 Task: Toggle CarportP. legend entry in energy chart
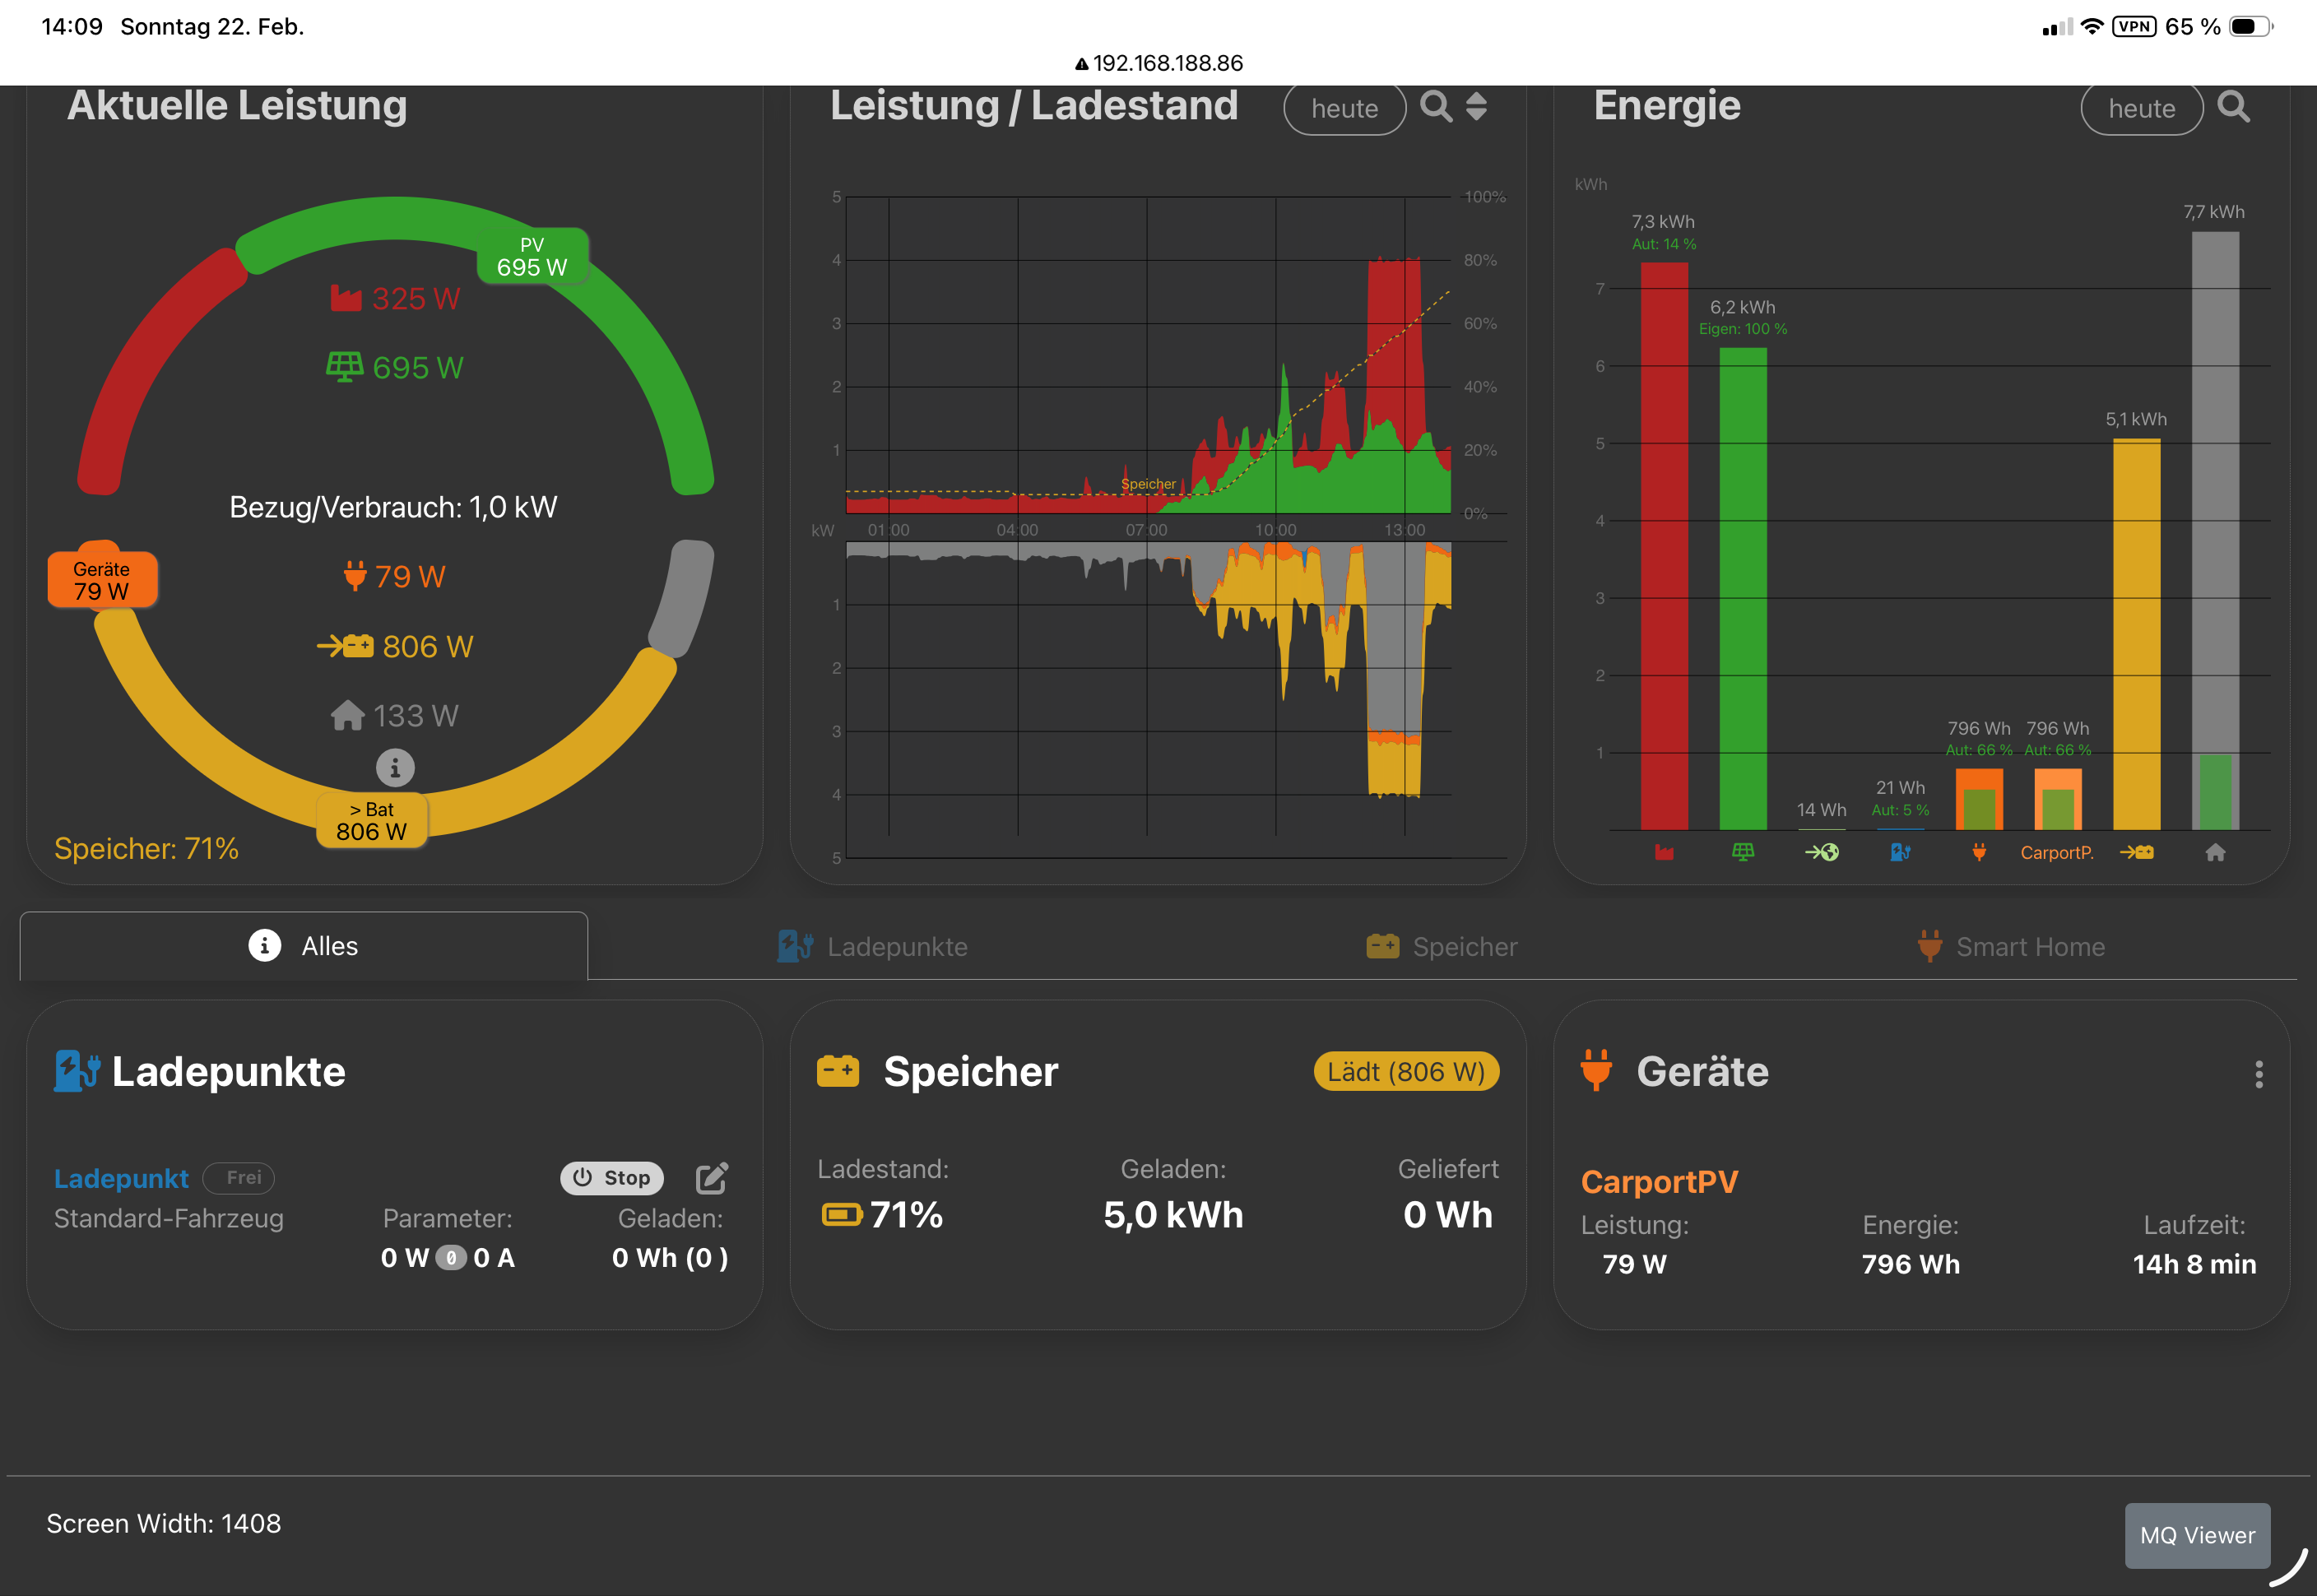tap(2057, 852)
